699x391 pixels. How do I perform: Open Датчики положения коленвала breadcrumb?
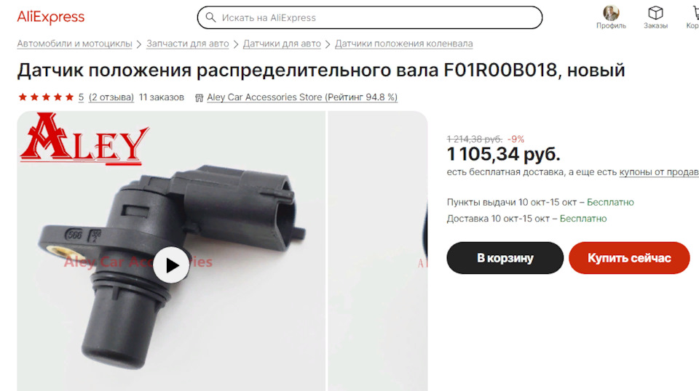(x=403, y=44)
